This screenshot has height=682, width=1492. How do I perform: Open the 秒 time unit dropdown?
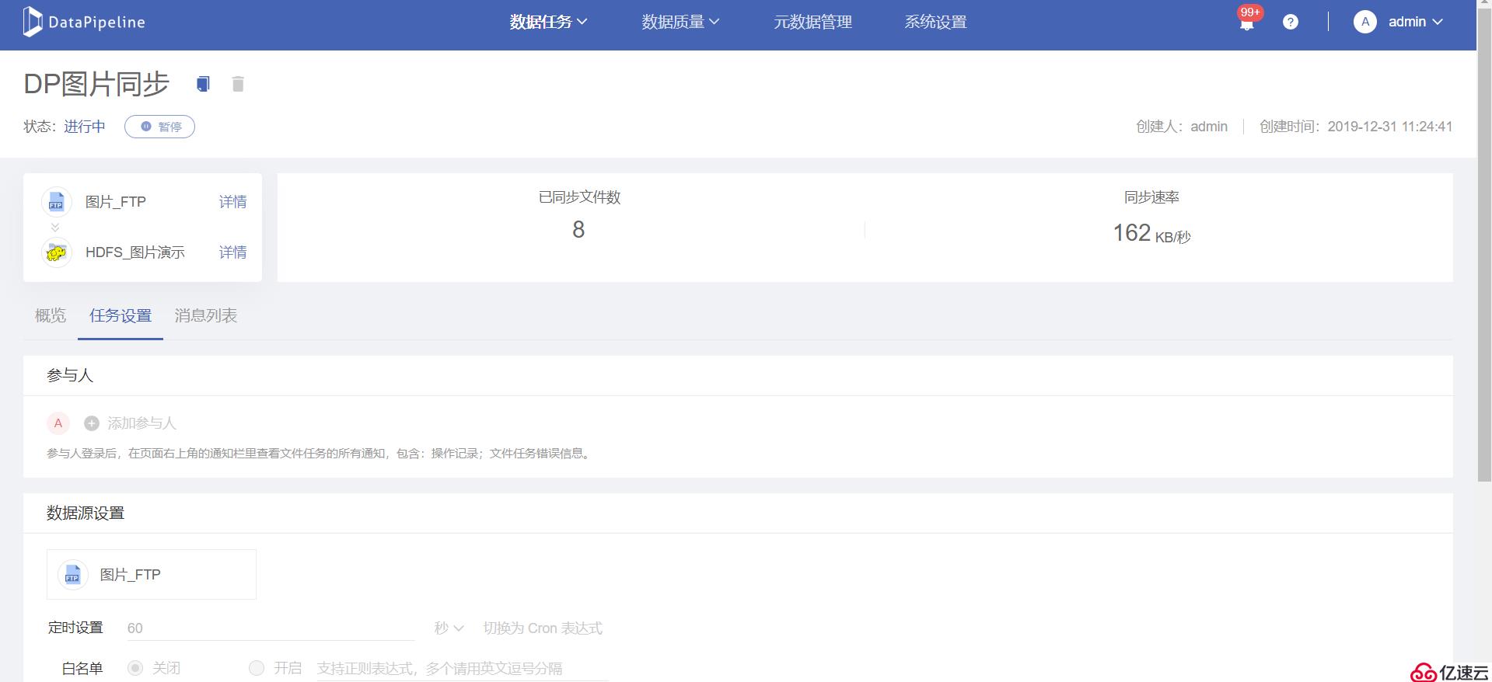(449, 628)
